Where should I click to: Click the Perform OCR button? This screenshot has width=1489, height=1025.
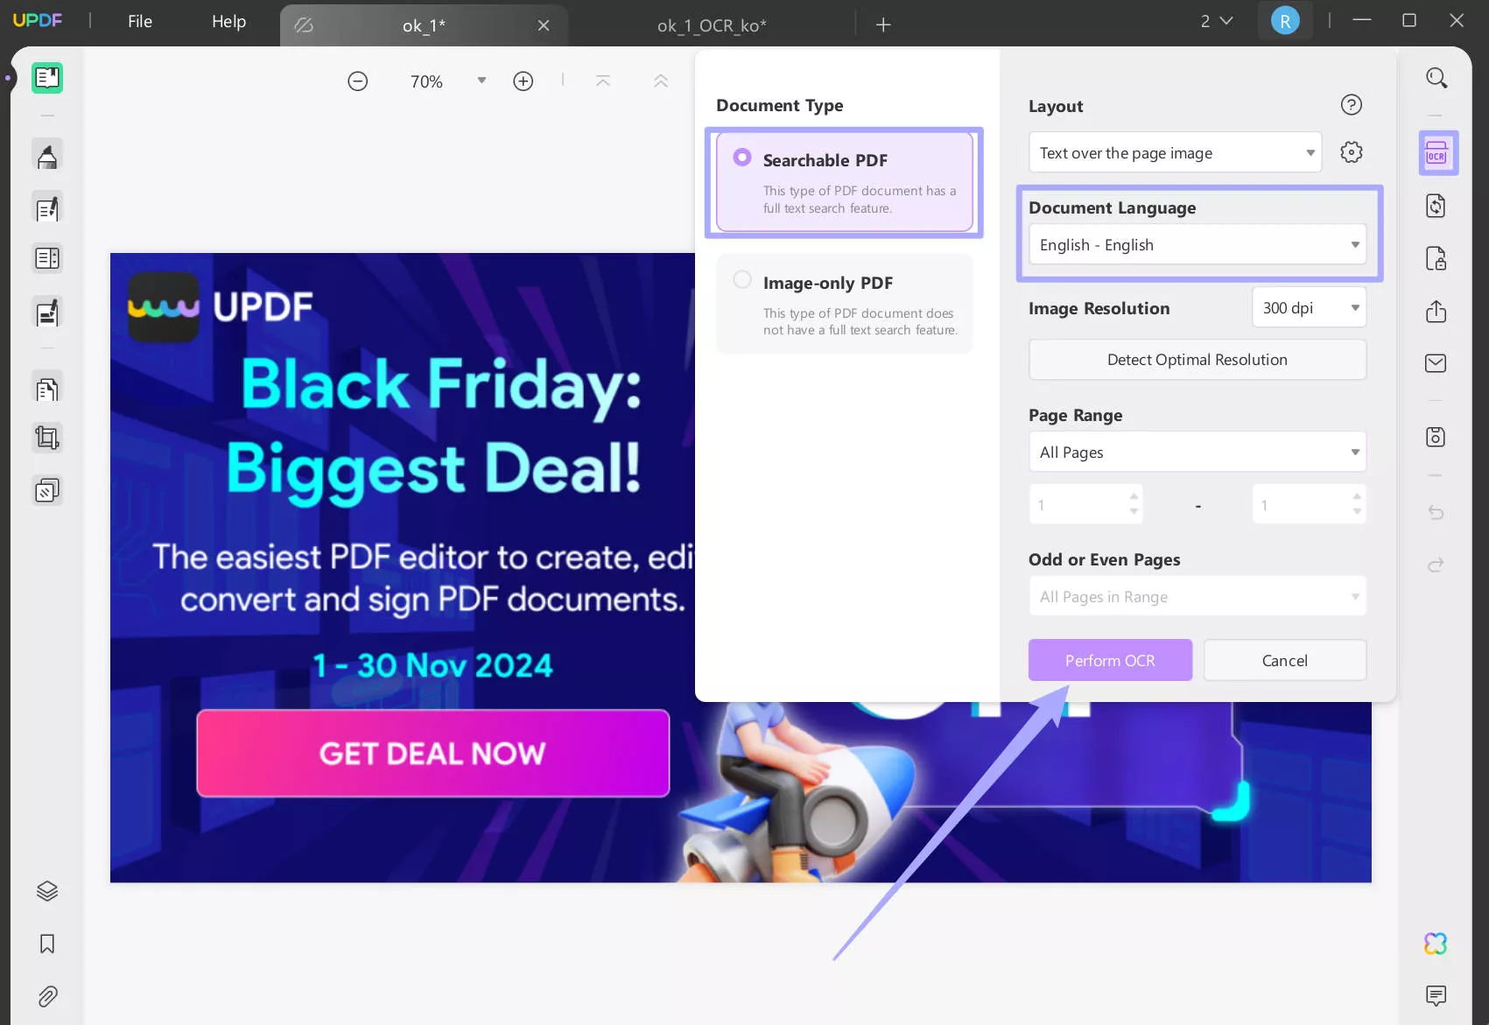1110,660
